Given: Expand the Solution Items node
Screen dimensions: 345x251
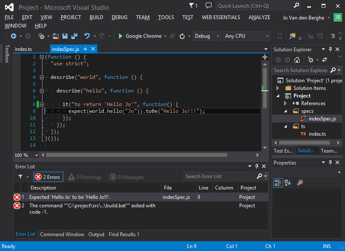Looking at the screenshot, I should [x=278, y=88].
